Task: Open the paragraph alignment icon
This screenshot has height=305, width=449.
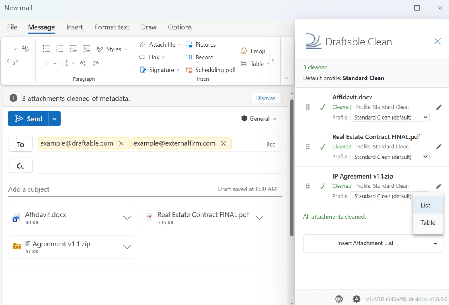Action: pos(46,63)
